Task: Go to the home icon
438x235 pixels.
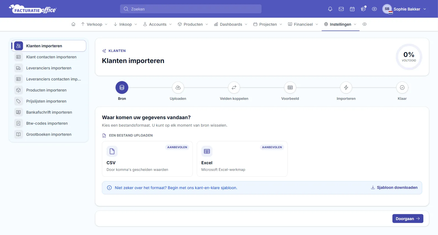Action: (x=74, y=24)
